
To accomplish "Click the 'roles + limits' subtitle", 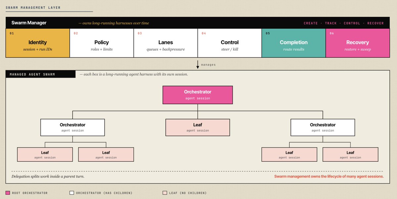I will (102, 49).
